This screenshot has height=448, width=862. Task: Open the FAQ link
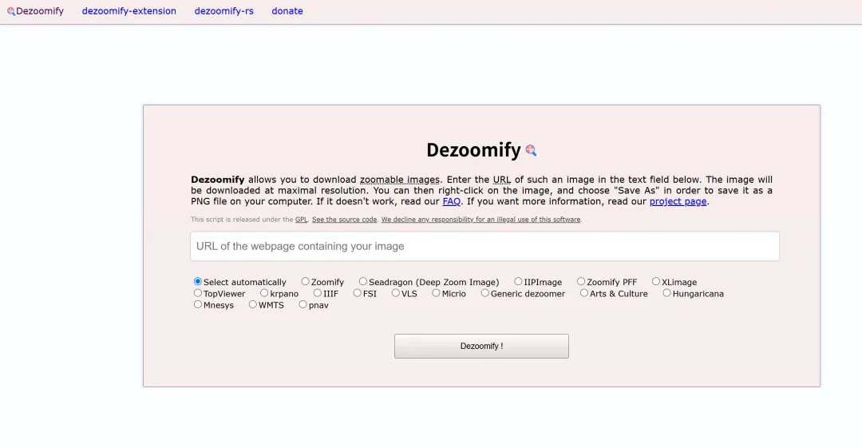[x=451, y=201]
